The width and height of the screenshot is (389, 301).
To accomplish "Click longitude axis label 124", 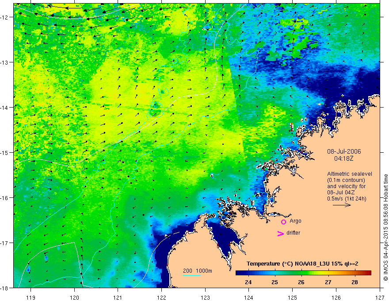I will pyautogui.click(x=249, y=297).
